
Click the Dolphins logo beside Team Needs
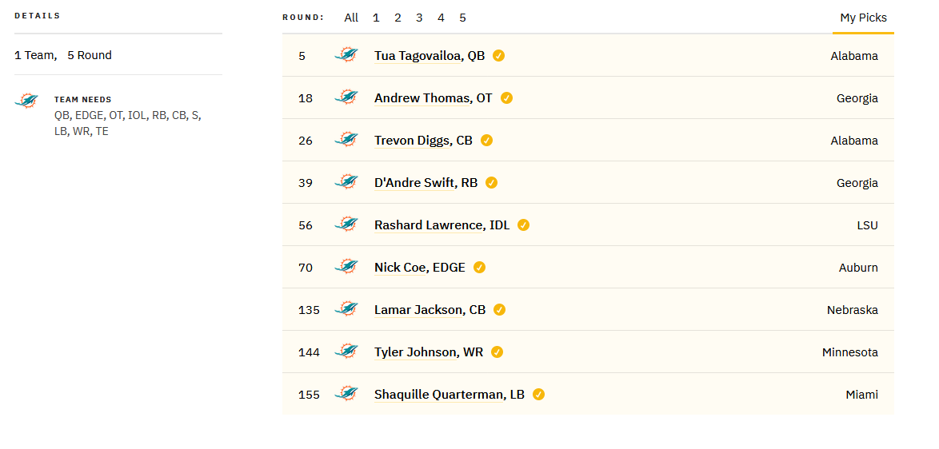tap(26, 101)
